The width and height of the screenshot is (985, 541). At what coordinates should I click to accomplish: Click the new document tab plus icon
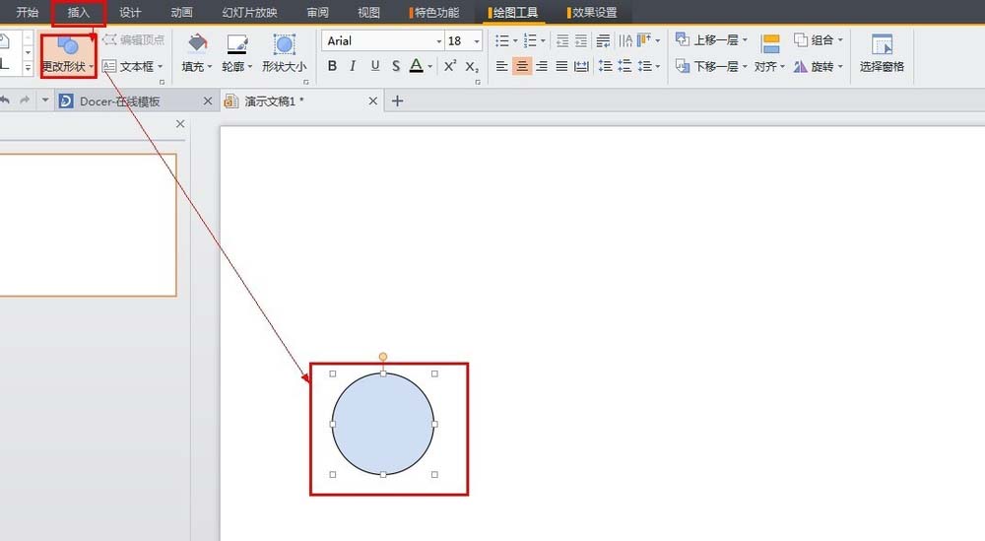pyautogui.click(x=398, y=101)
